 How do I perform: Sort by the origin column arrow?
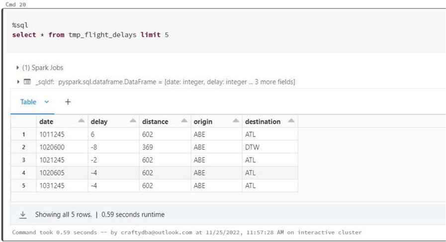236,121
